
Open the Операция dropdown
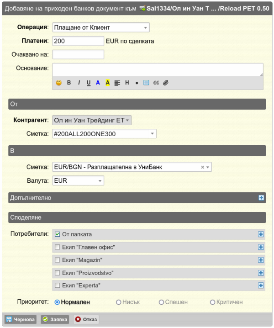[101, 27]
